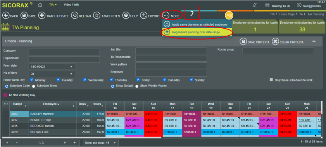Open Hours column filter icon
Image resolution: width=326 pixels, height=147 pixels.
102,106
